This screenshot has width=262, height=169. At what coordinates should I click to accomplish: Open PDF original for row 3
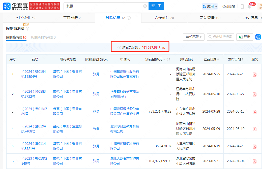[x=255, y=112]
